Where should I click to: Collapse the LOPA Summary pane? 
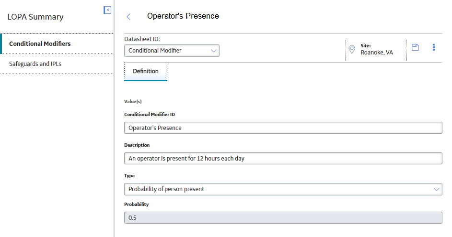(x=107, y=10)
